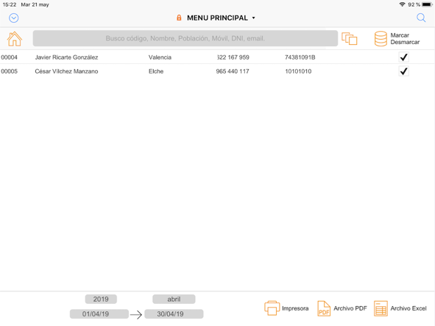Click the orange padlock icon
The image size is (435, 326).
point(179,18)
